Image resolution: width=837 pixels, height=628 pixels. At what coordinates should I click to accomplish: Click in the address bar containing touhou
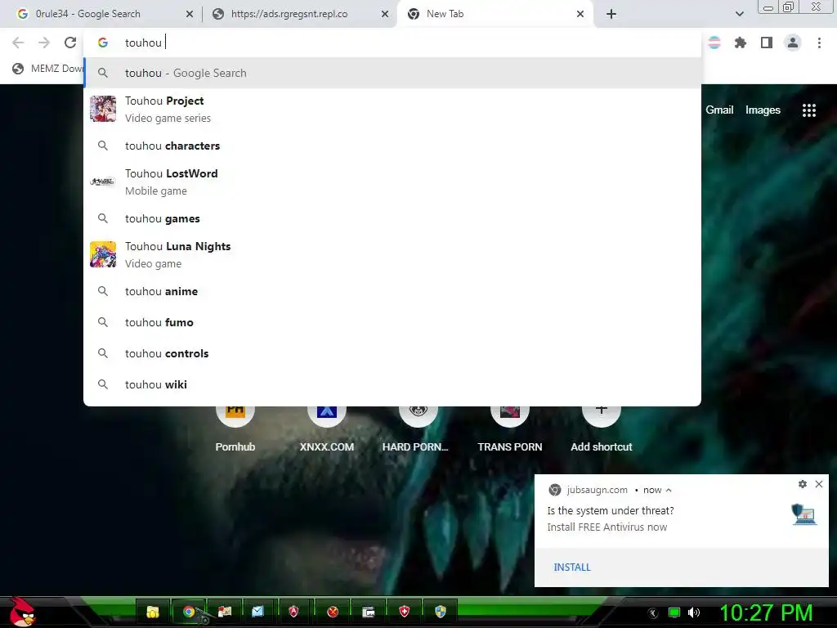pos(392,43)
